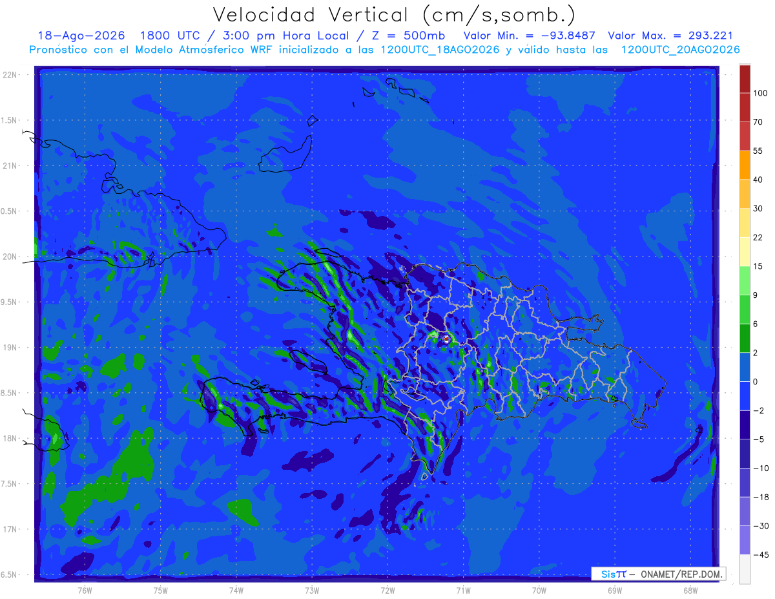Click the '68W' longitude label

tap(690, 589)
